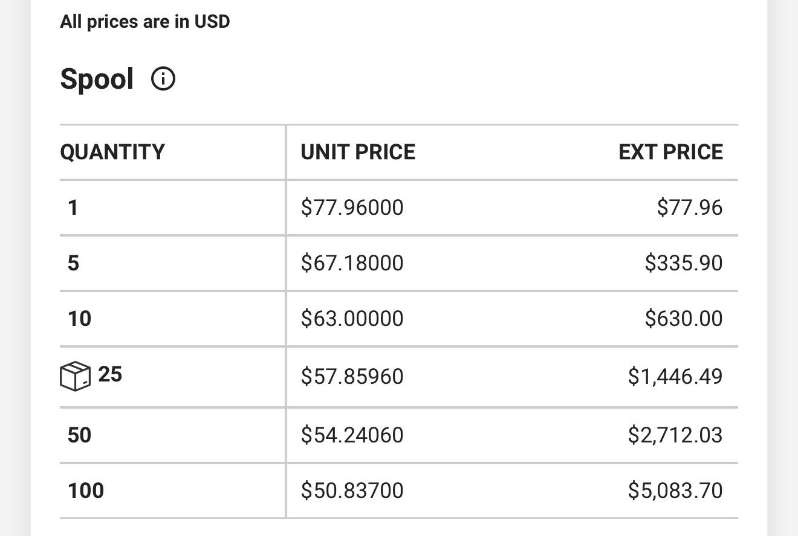The width and height of the screenshot is (798, 536).
Task: Click extended price $5,083.70
Action: [675, 490]
